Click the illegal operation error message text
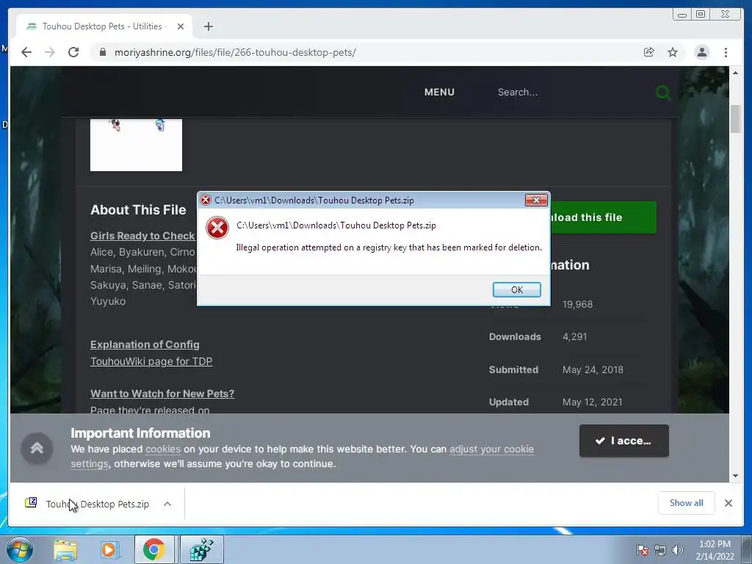The image size is (752, 564). click(388, 247)
